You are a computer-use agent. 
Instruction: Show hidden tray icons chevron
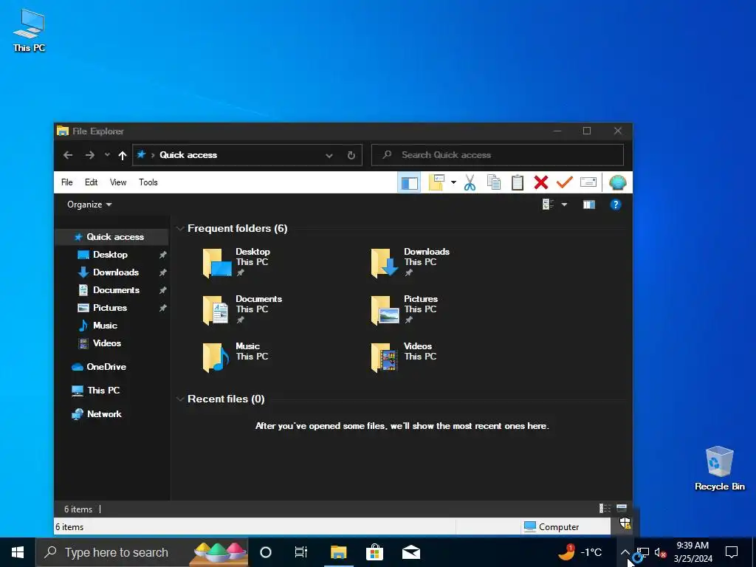(x=625, y=552)
